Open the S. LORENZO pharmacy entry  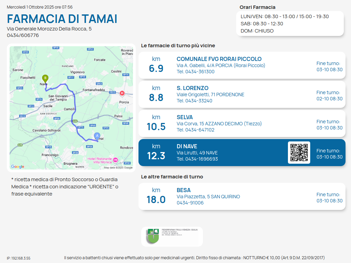(x=192, y=88)
